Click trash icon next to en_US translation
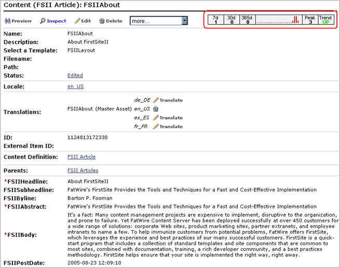The height and width of the screenshot is (268, 340). click(156, 109)
